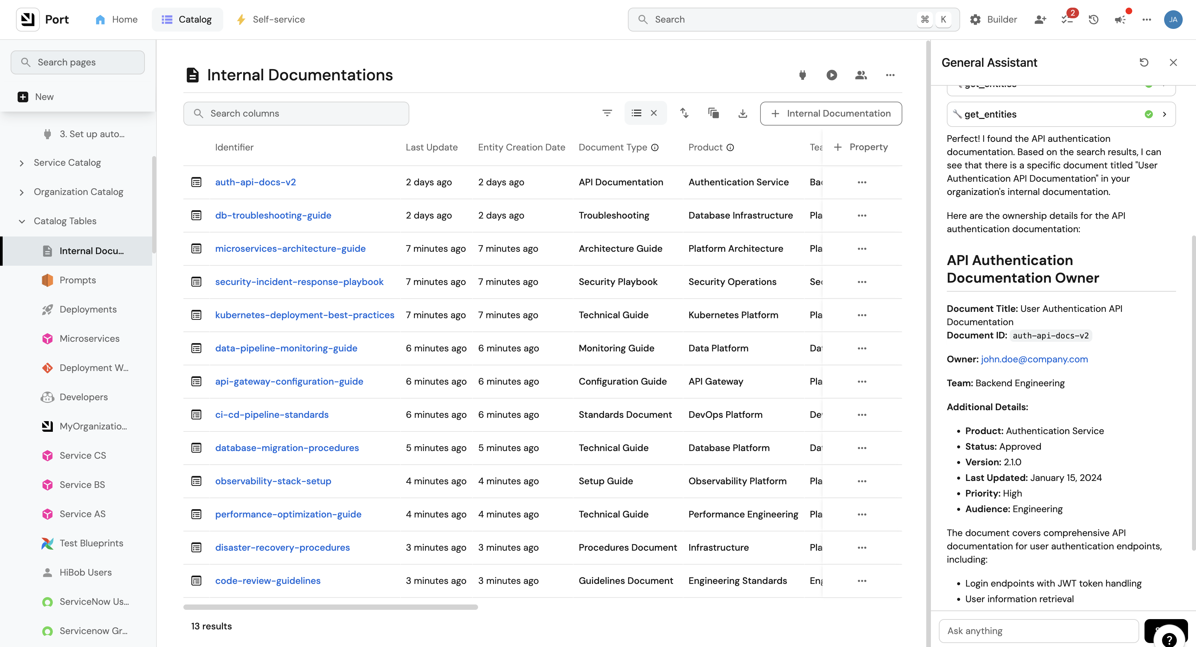Click the add Internal Documentation button

tap(831, 114)
